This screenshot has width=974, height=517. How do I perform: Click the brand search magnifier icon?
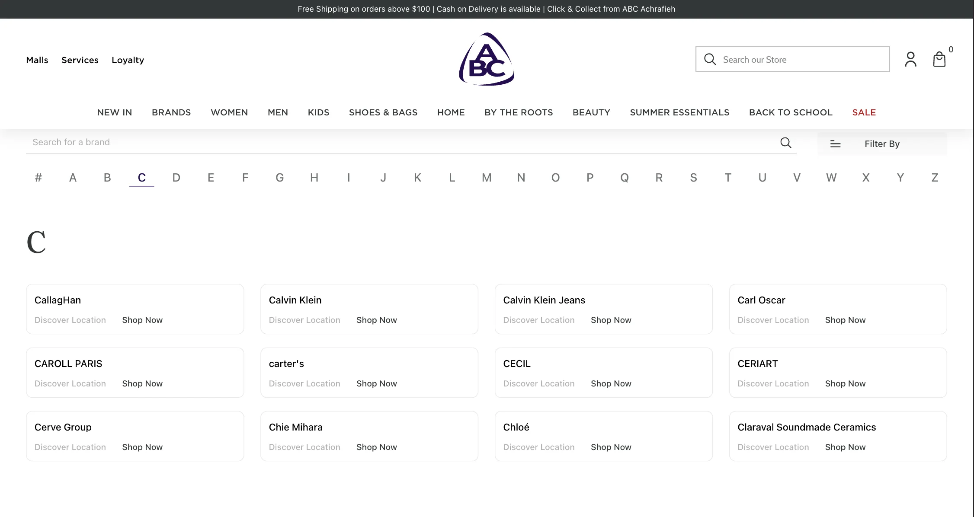pos(786,143)
